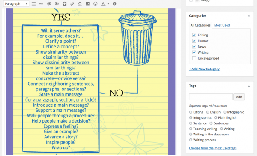Viewport: 257px width, 156px height.
Task: Uncheck the Writing category checkbox
Action: [x=194, y=52]
